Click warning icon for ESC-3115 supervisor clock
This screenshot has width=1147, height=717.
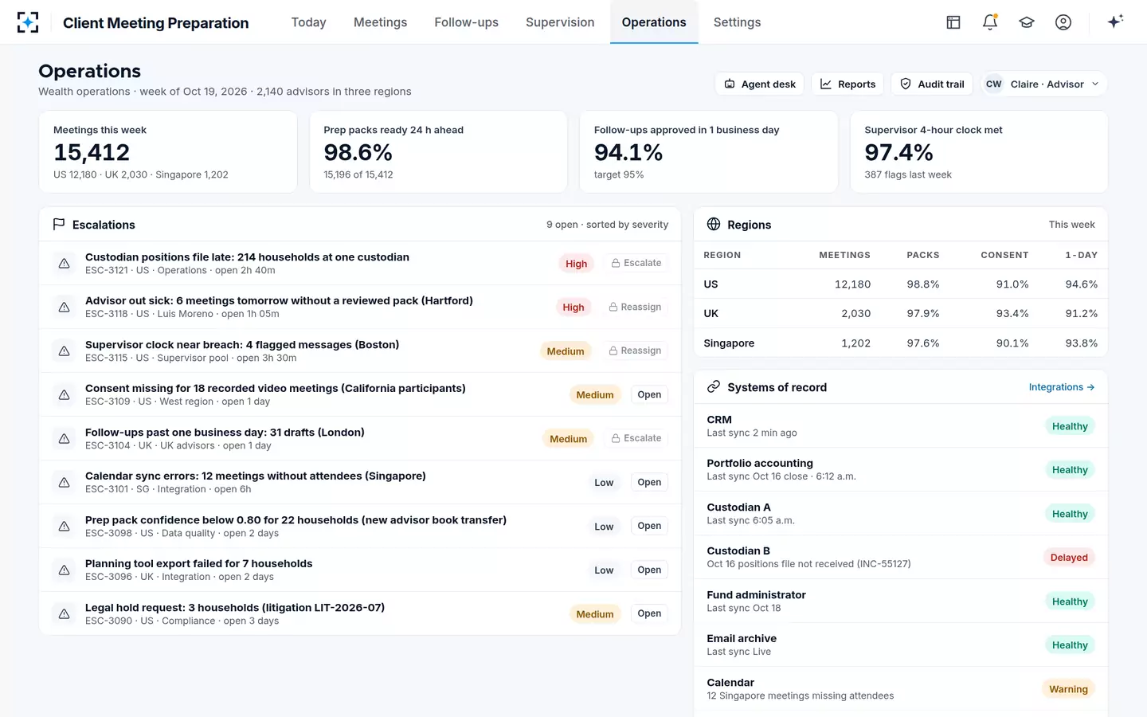tap(65, 351)
